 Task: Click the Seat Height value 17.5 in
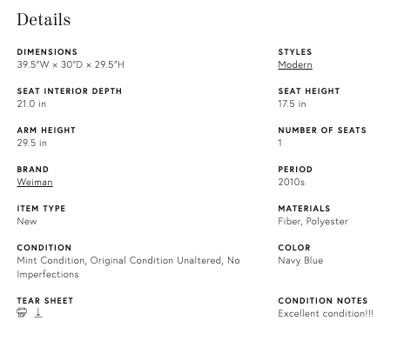292,104
